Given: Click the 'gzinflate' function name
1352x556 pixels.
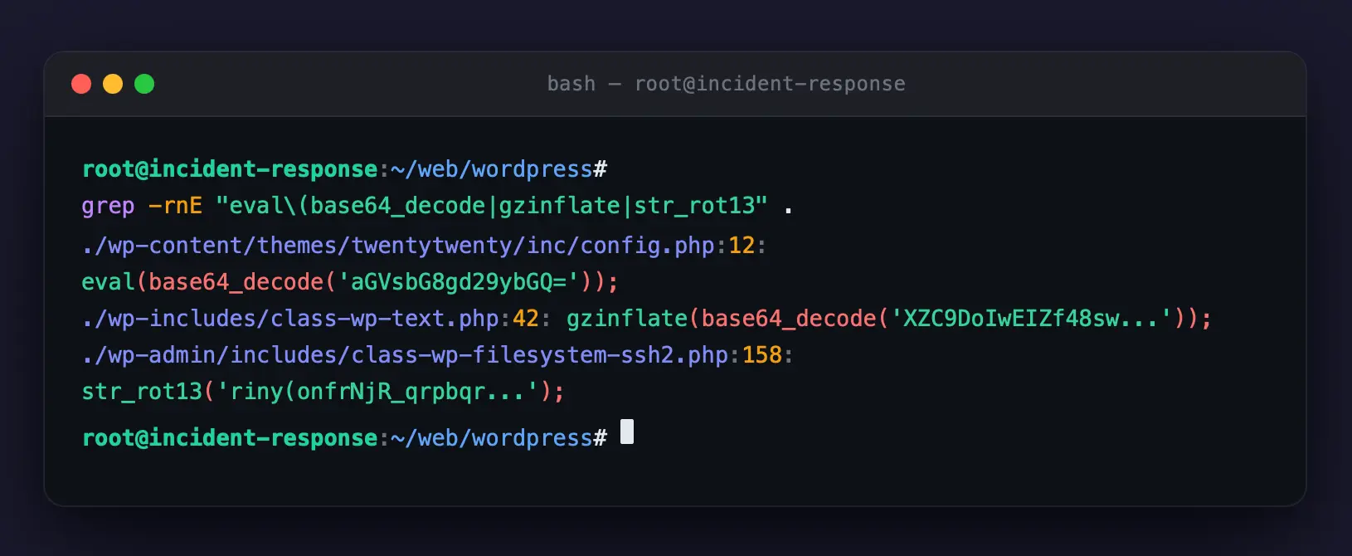Looking at the screenshot, I should click(x=627, y=319).
